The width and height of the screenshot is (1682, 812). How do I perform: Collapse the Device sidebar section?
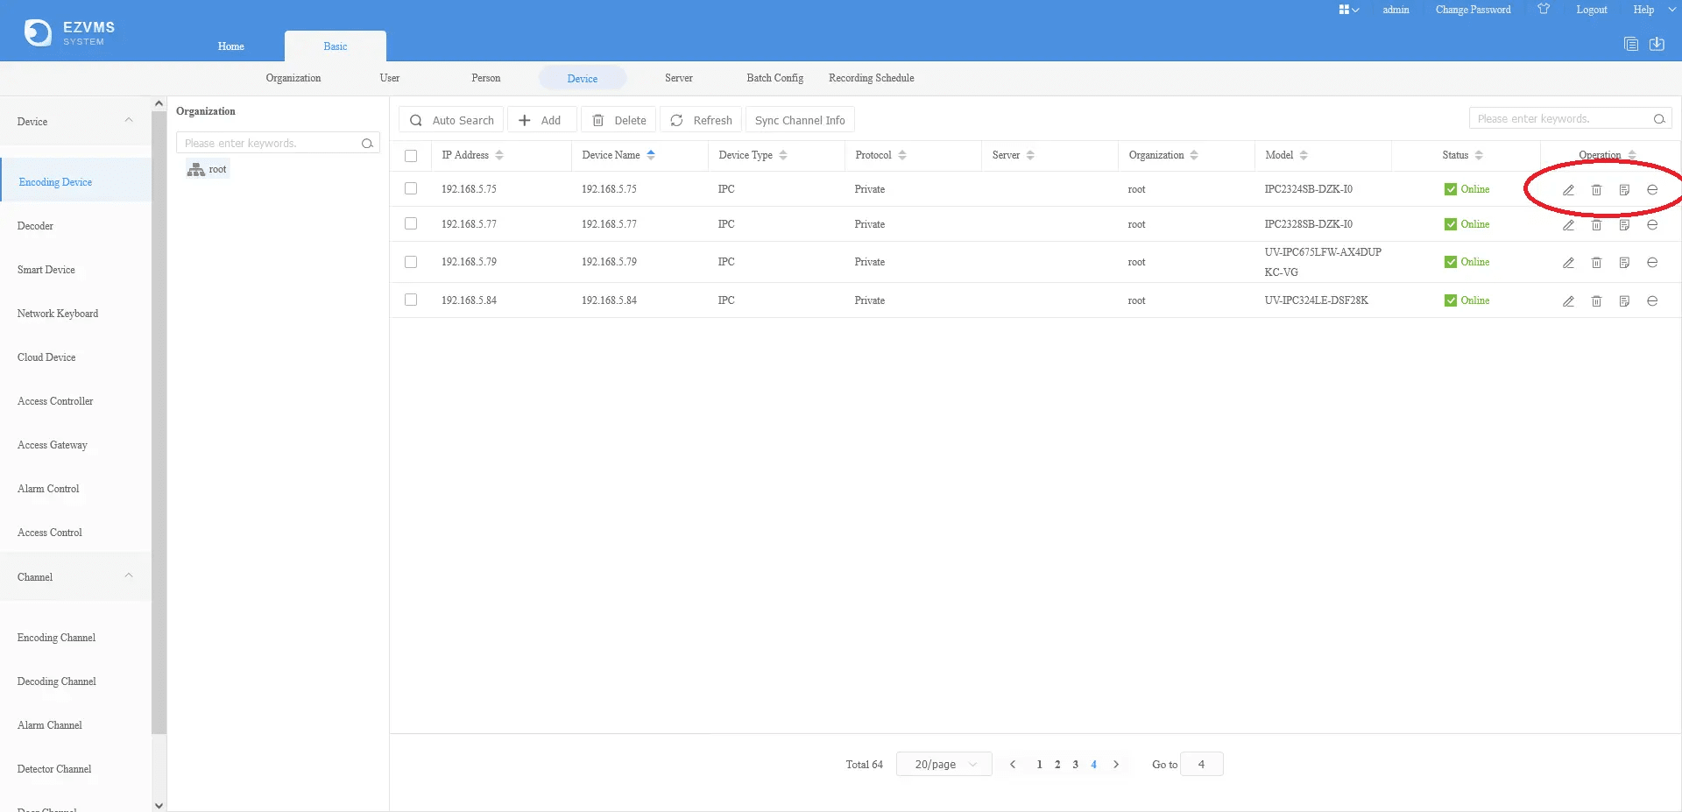point(129,120)
